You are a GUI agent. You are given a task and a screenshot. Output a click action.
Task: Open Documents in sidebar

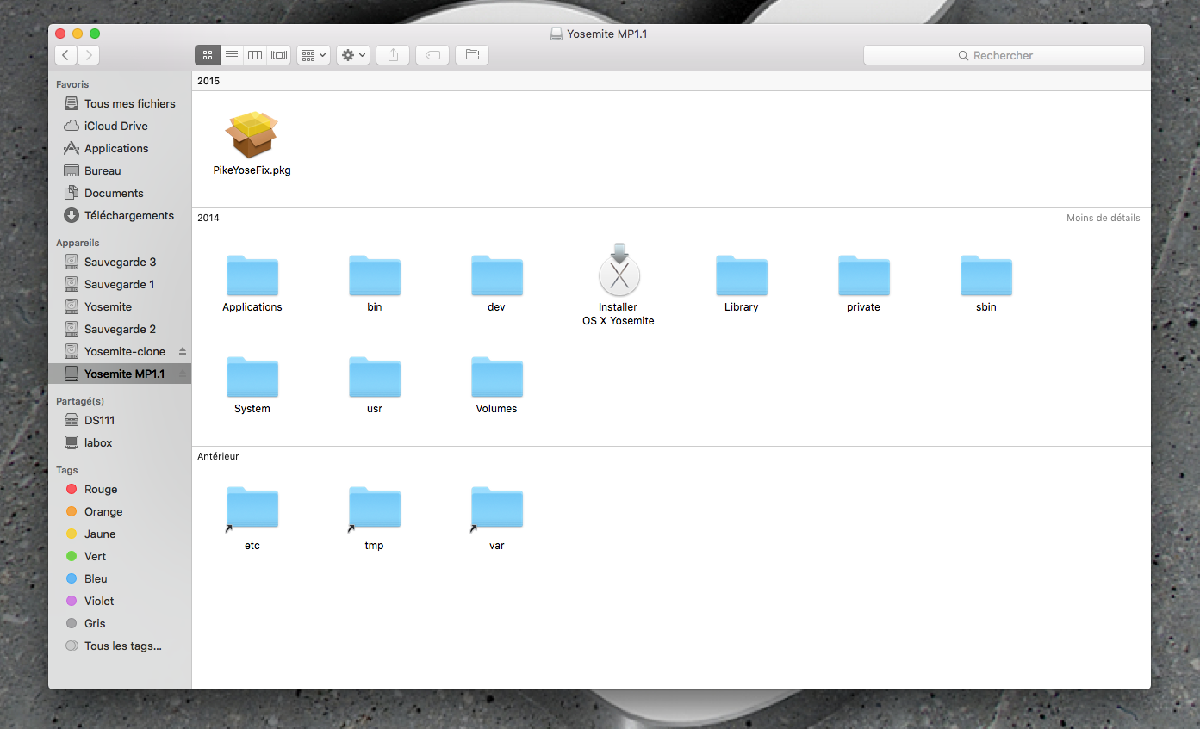click(120, 193)
